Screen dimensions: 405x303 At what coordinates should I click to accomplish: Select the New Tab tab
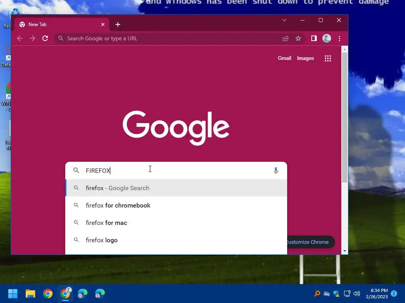(62, 24)
